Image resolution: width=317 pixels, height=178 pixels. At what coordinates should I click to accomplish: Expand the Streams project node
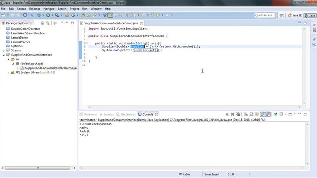3,50
